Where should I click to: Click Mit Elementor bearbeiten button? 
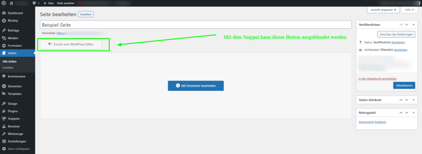coord(196,86)
